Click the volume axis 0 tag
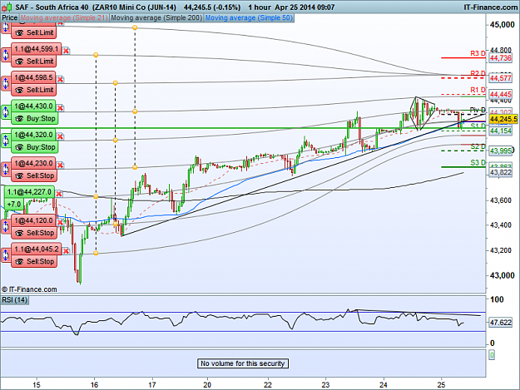The width and height of the screenshot is (520, 390). coord(492,355)
